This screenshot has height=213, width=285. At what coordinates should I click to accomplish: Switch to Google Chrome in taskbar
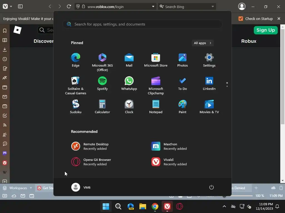[x=155, y=206]
